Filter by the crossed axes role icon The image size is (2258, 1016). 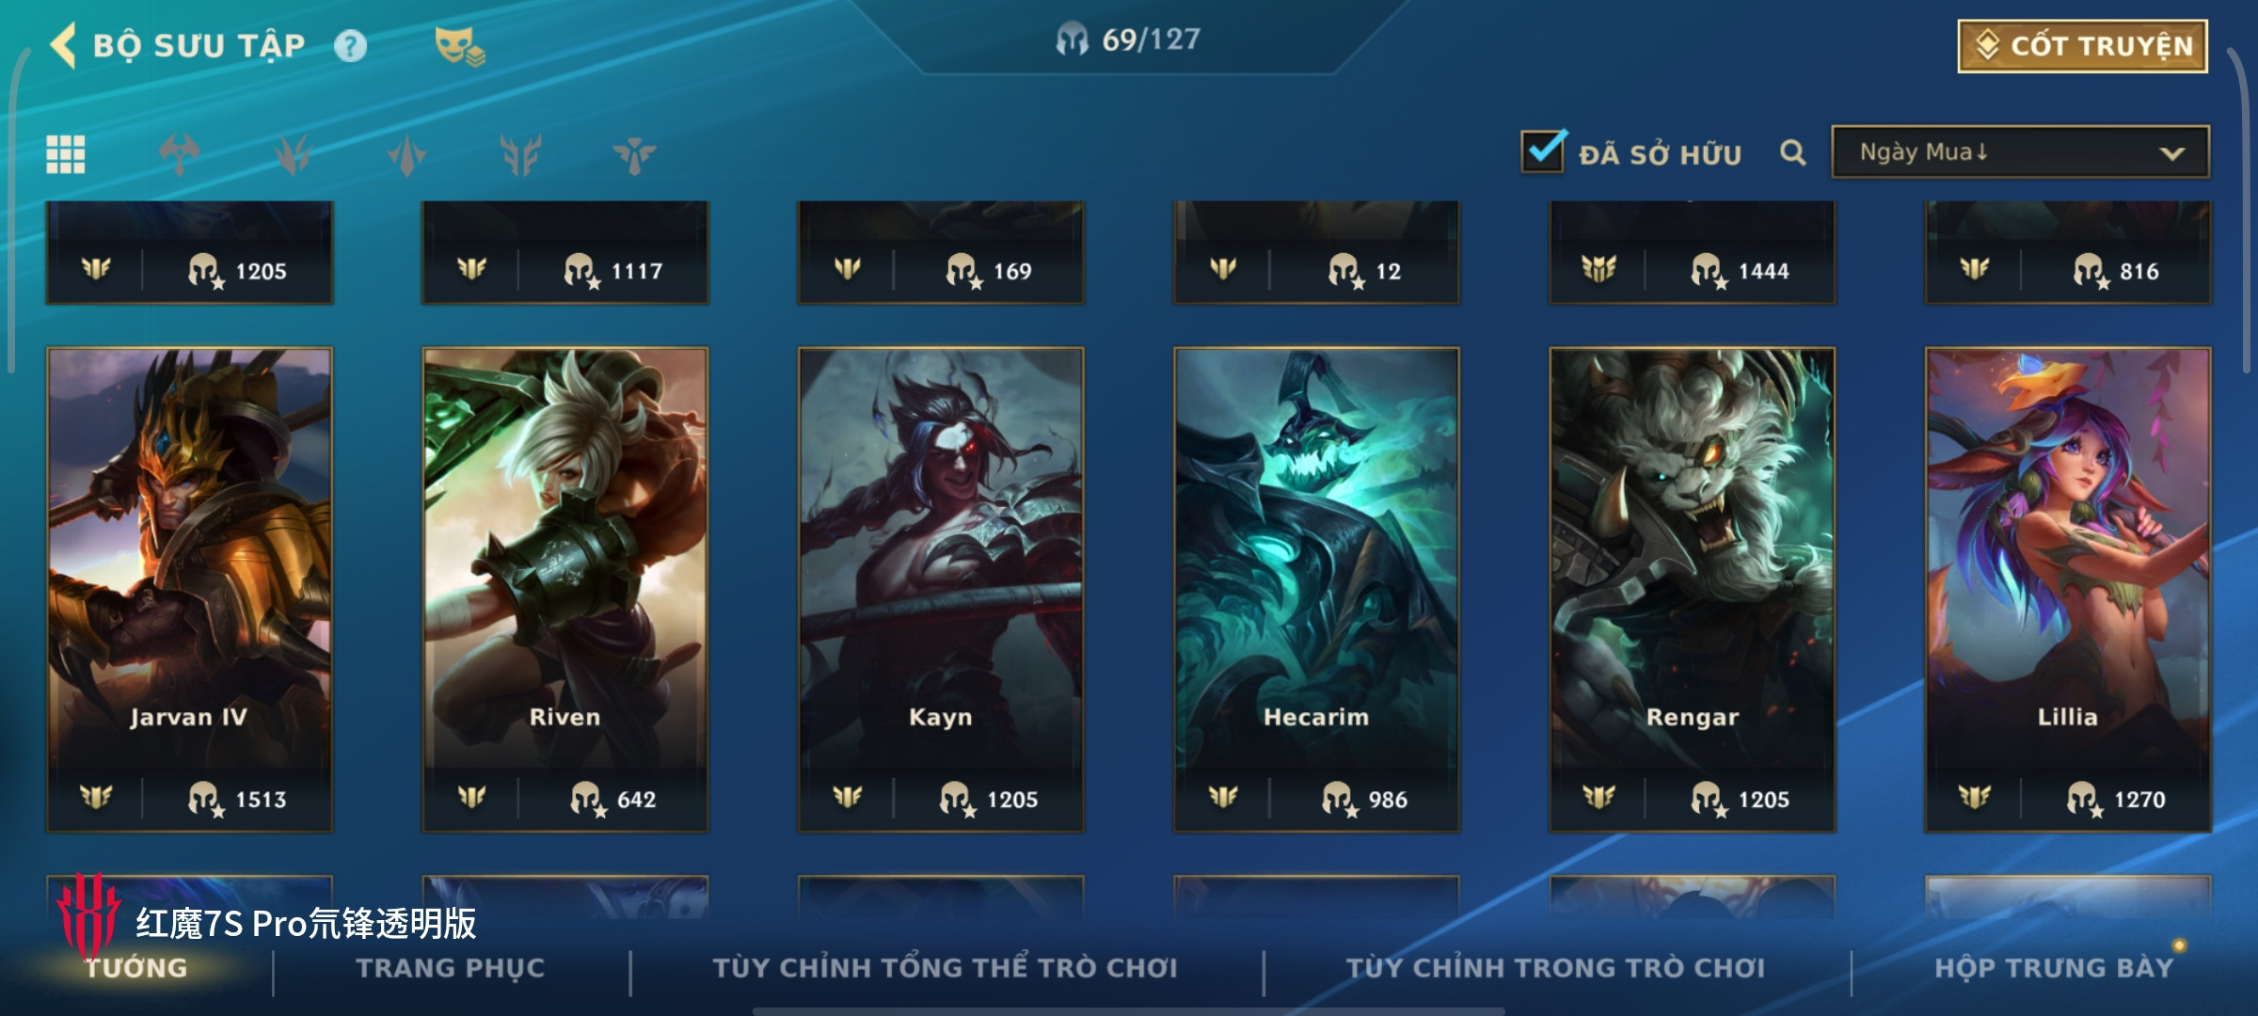click(x=179, y=154)
